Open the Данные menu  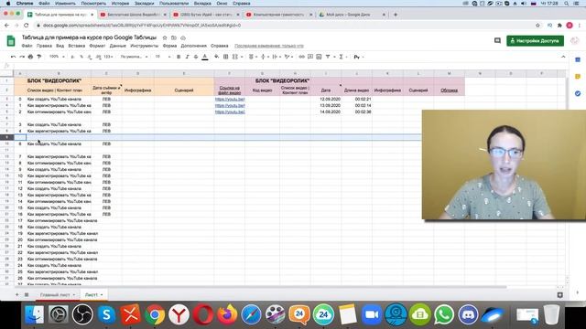click(118, 46)
